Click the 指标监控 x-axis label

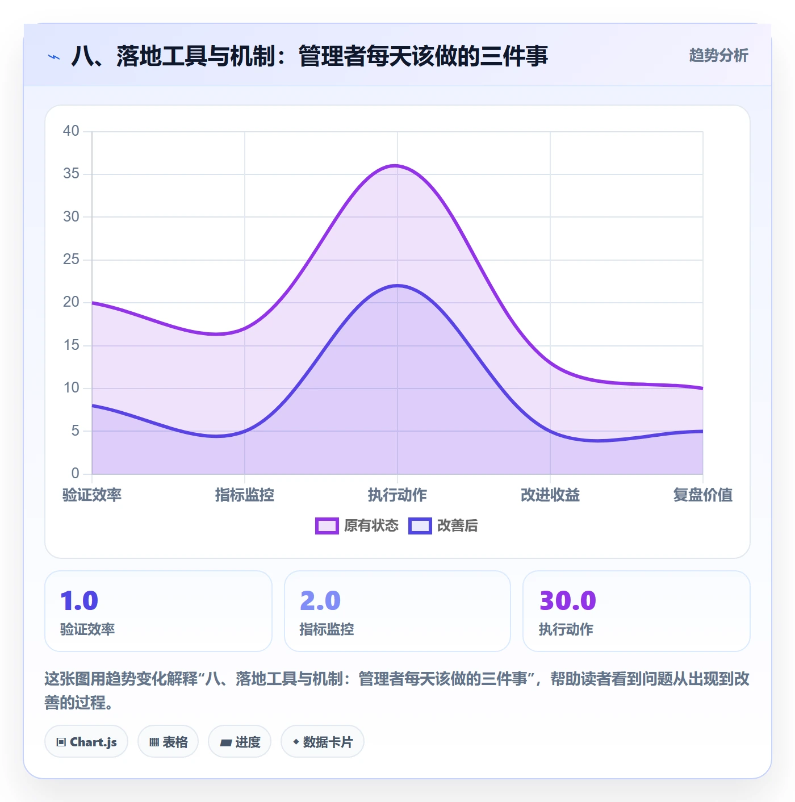(245, 495)
